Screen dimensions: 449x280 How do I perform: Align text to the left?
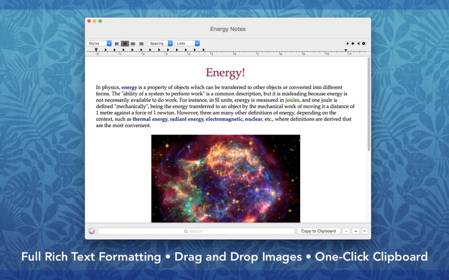pyautogui.click(x=117, y=44)
